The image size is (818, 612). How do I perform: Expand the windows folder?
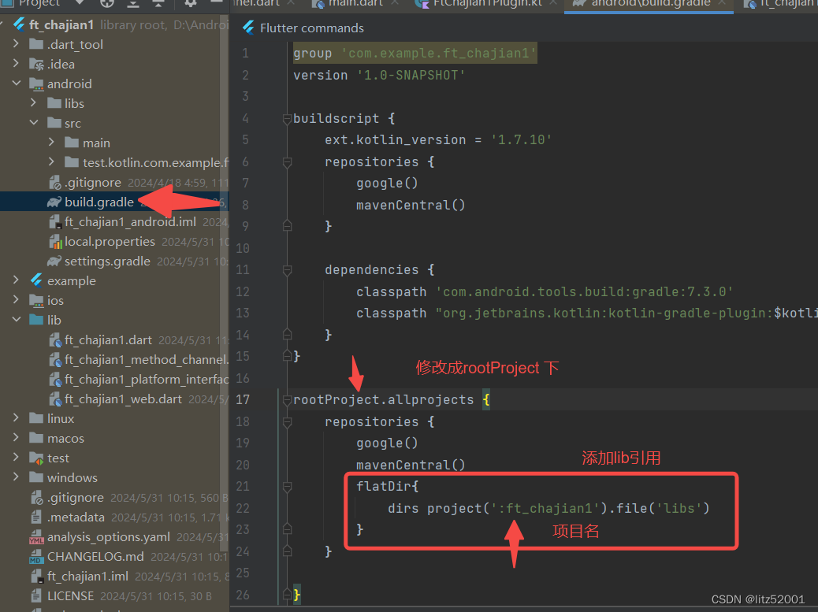click(x=16, y=477)
